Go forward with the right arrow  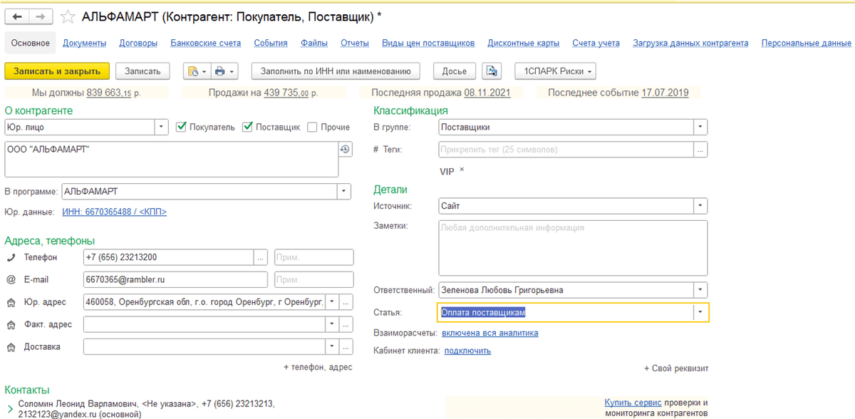tap(40, 16)
